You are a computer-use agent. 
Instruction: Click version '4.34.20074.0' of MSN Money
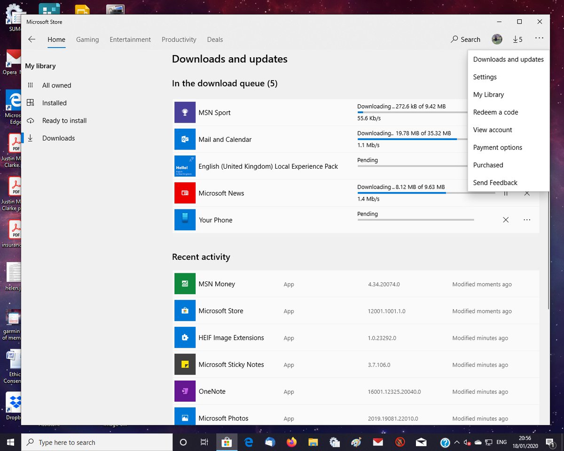(384, 284)
